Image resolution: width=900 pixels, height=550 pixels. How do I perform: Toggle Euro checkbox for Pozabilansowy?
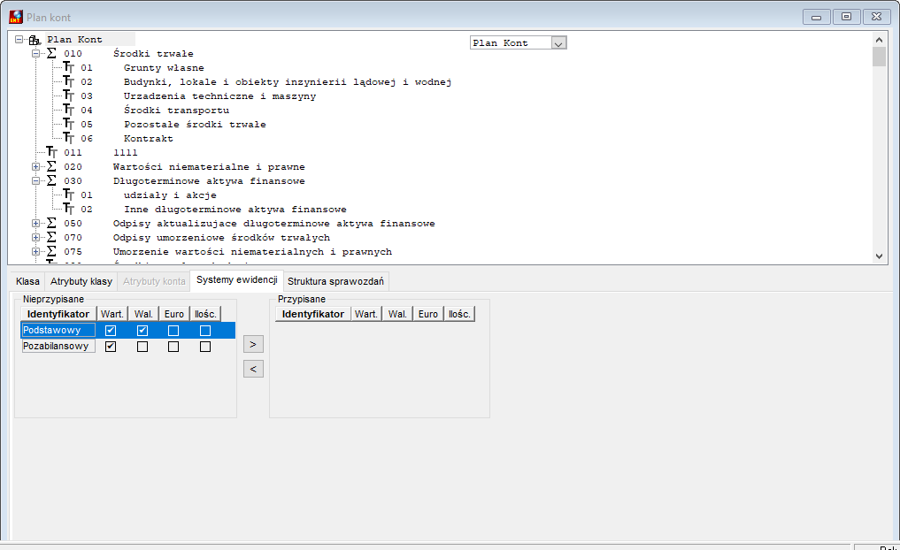coord(173,347)
